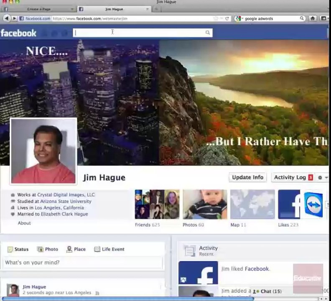Switch to the Create a Page tab
Viewport: 331px width, 301px height.
(39, 9)
